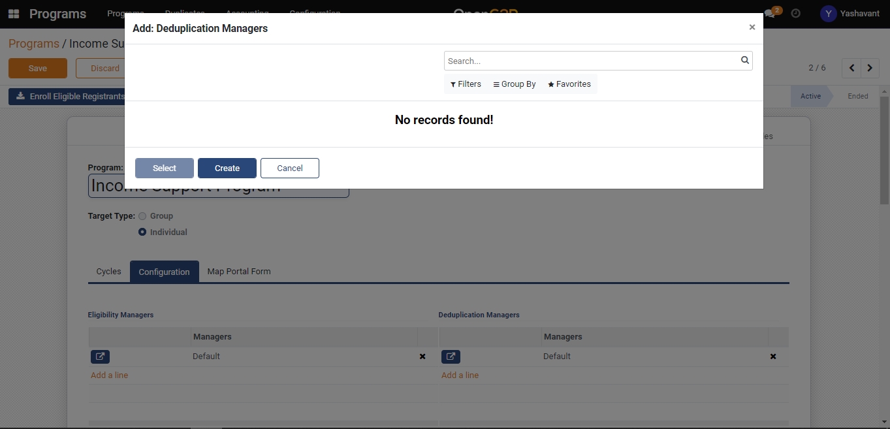Switch to the Cycles tab
The height and width of the screenshot is (429, 890).
click(108, 272)
